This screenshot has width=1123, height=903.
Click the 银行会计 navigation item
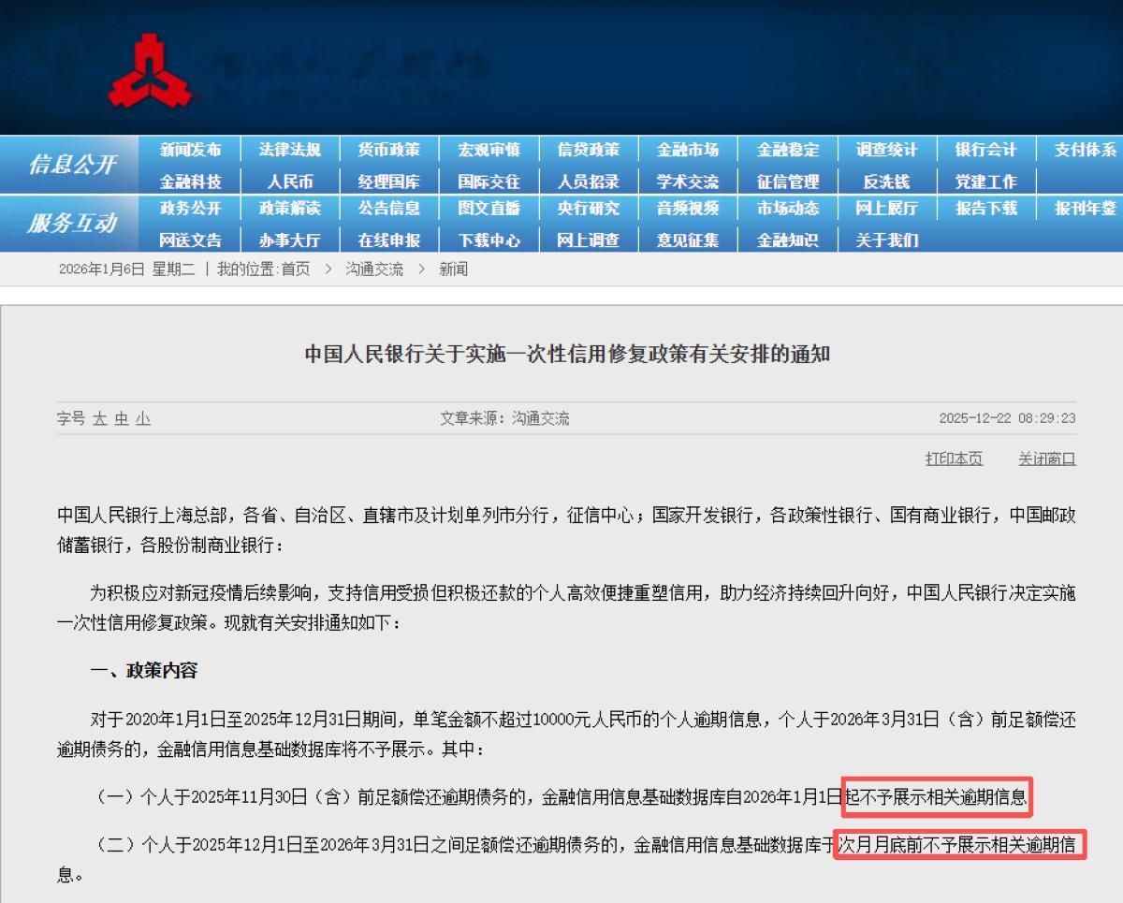[986, 150]
